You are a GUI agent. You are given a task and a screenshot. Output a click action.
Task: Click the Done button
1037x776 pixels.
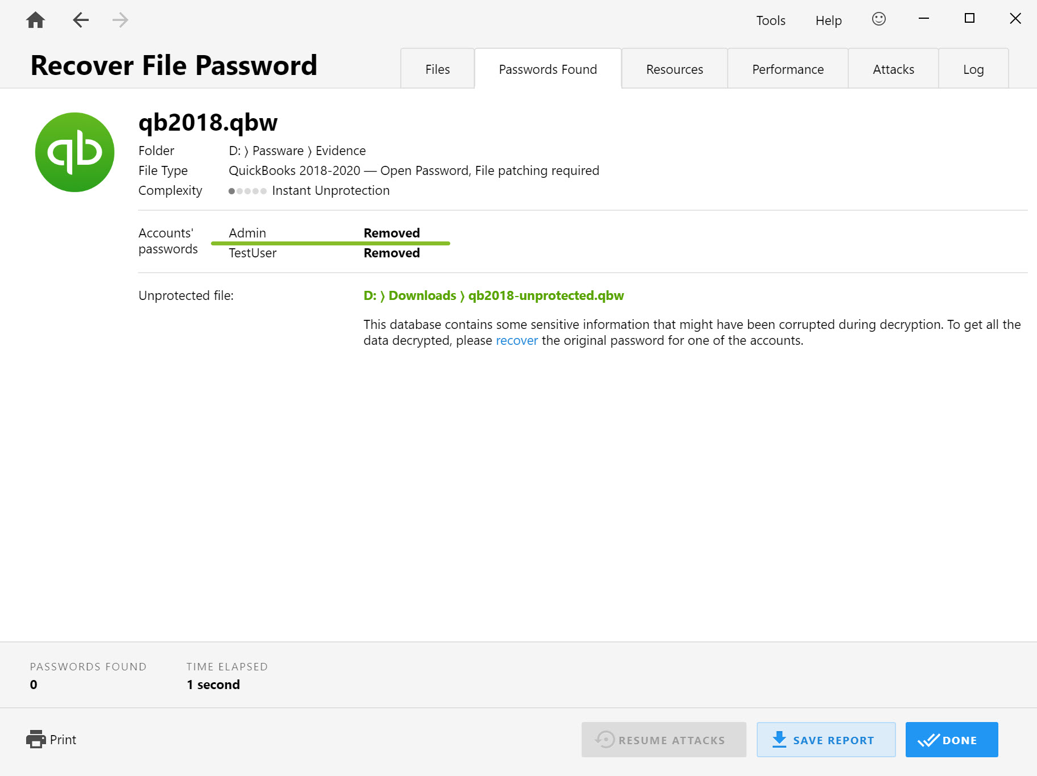point(951,740)
